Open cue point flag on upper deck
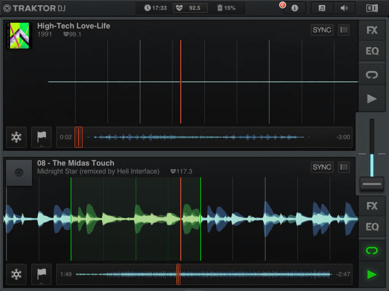This screenshot has height=291, width=389. 42,137
